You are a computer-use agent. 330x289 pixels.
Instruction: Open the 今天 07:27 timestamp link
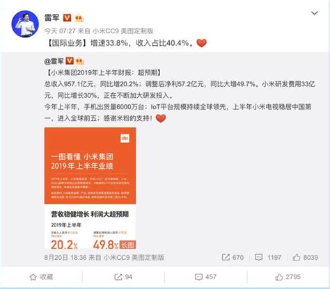point(60,31)
